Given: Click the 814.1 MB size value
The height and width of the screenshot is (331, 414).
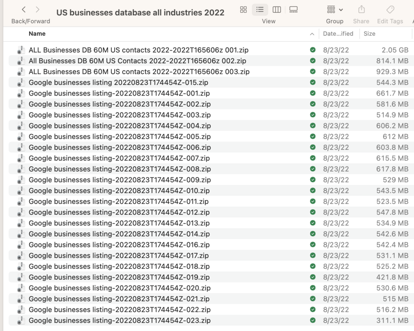Looking at the screenshot, I should point(392,61).
